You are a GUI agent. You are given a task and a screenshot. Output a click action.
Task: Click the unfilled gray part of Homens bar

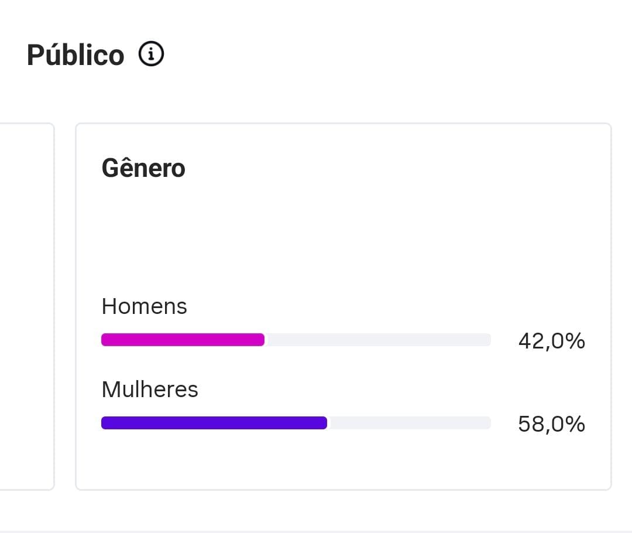coord(377,340)
